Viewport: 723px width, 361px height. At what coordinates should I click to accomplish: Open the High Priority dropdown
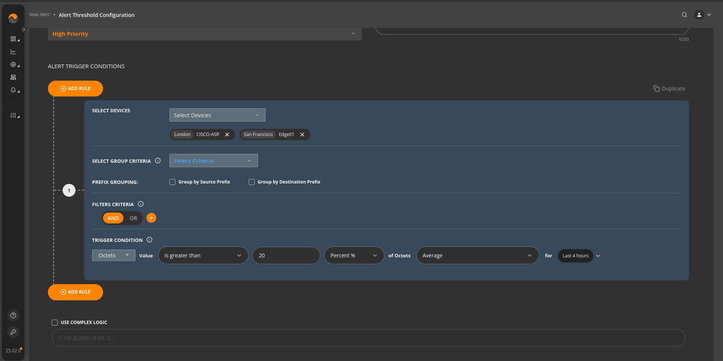pos(205,34)
